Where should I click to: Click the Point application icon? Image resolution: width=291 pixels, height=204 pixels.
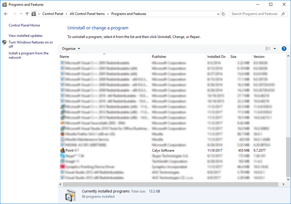tap(62, 150)
